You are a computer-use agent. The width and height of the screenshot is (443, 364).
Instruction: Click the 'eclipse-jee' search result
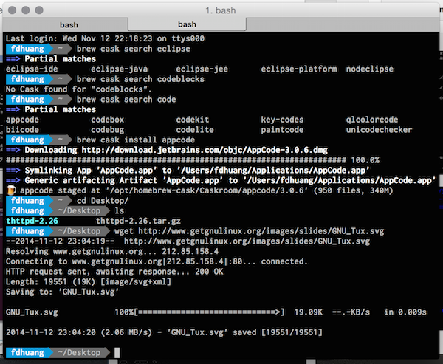(202, 69)
